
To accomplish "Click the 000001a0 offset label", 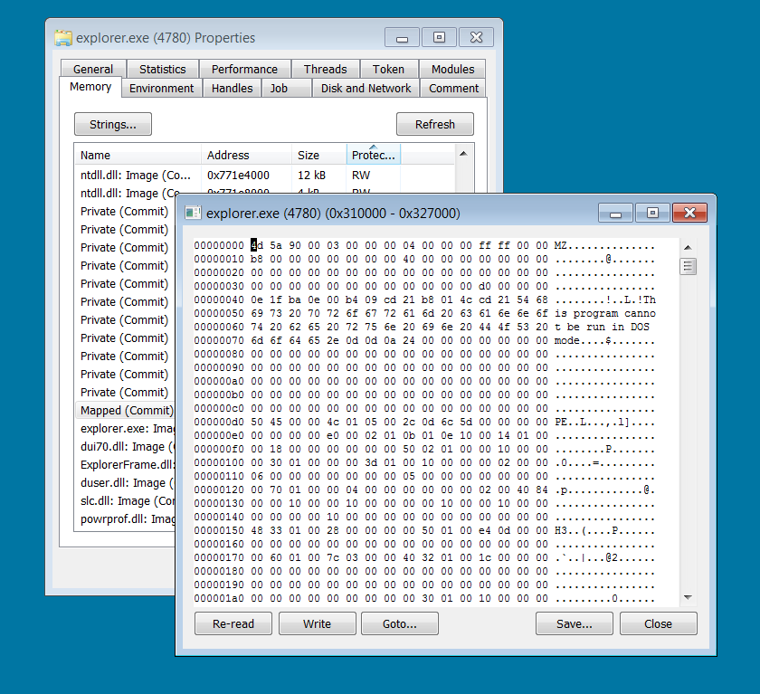I will point(219,598).
